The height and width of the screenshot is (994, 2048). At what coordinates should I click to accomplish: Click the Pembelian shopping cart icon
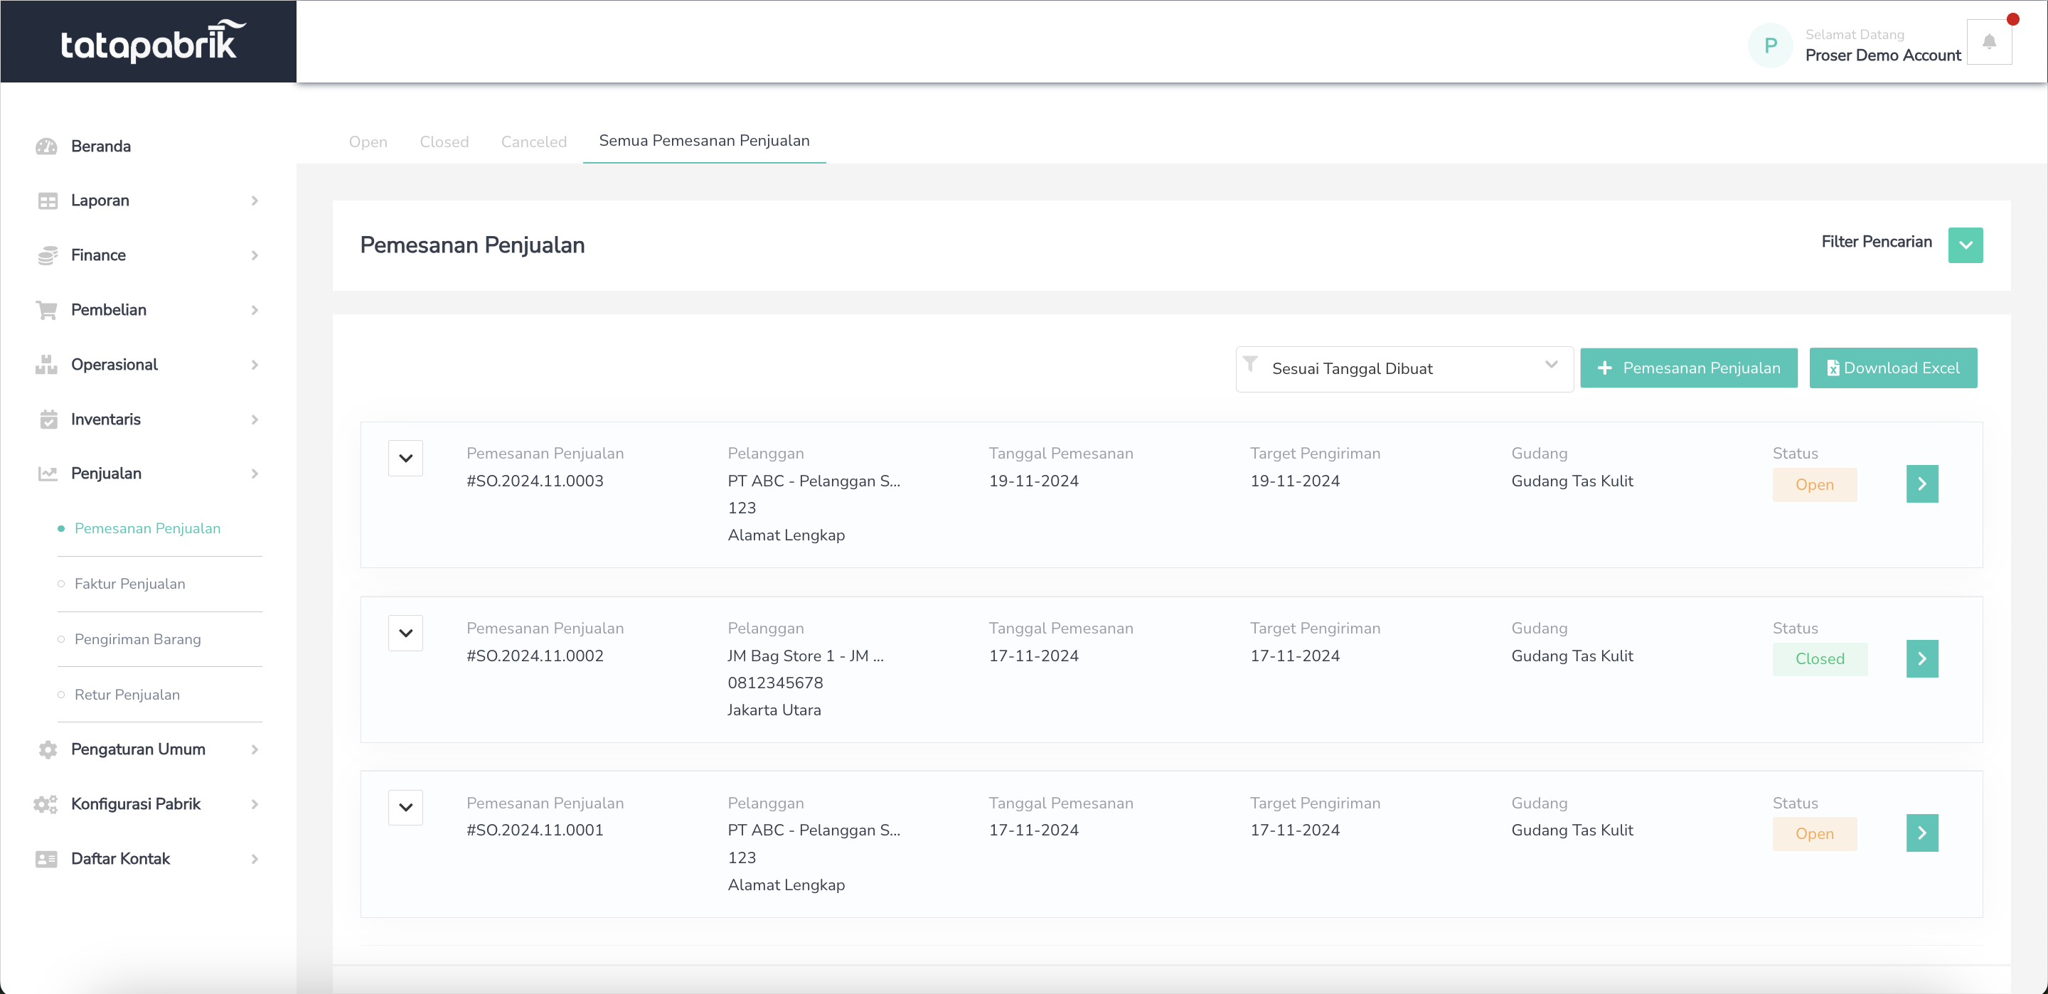click(47, 310)
